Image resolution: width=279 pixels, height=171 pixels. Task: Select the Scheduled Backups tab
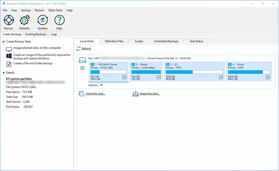tap(166, 41)
